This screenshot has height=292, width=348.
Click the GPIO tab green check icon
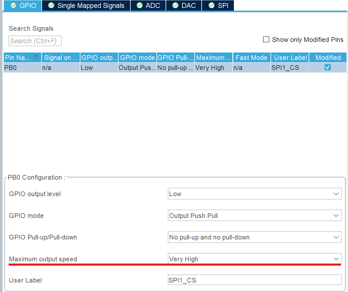[x=13, y=5]
